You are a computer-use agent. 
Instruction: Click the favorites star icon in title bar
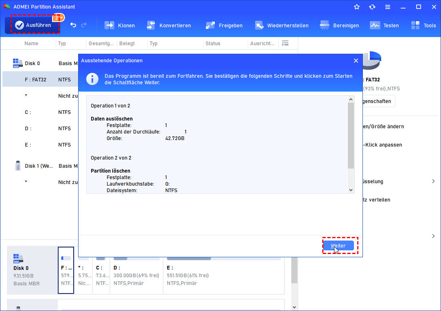click(357, 7)
